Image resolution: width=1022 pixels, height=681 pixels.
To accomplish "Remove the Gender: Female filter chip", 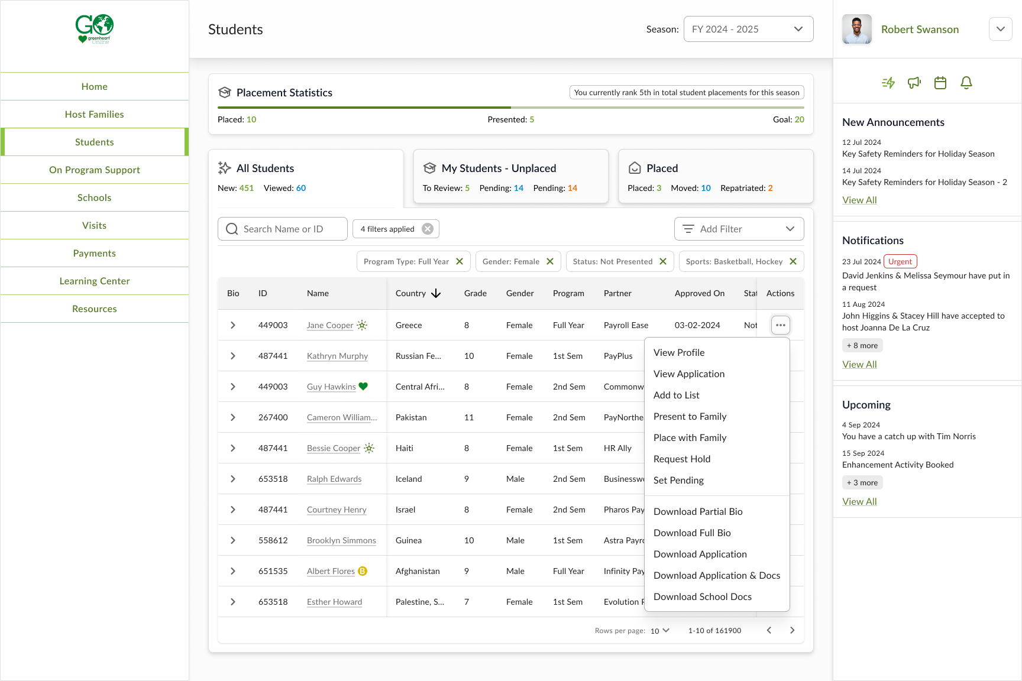I will click(550, 261).
